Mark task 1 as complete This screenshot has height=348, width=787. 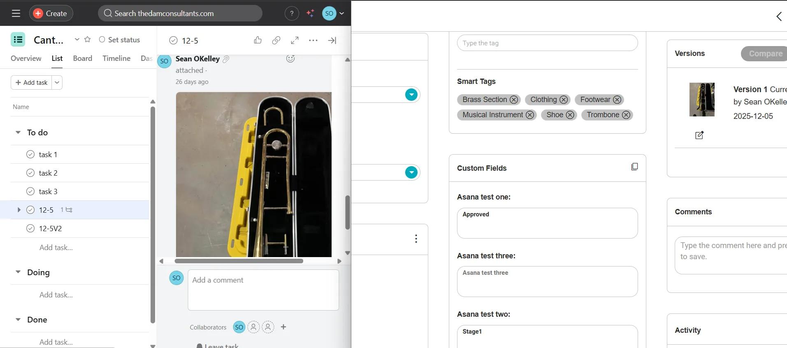click(30, 155)
